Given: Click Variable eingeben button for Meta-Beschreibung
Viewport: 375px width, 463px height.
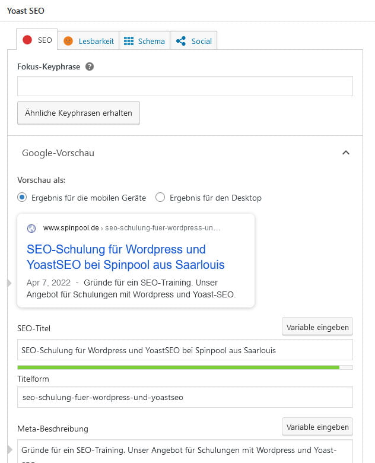Looking at the screenshot, I should [x=317, y=427].
